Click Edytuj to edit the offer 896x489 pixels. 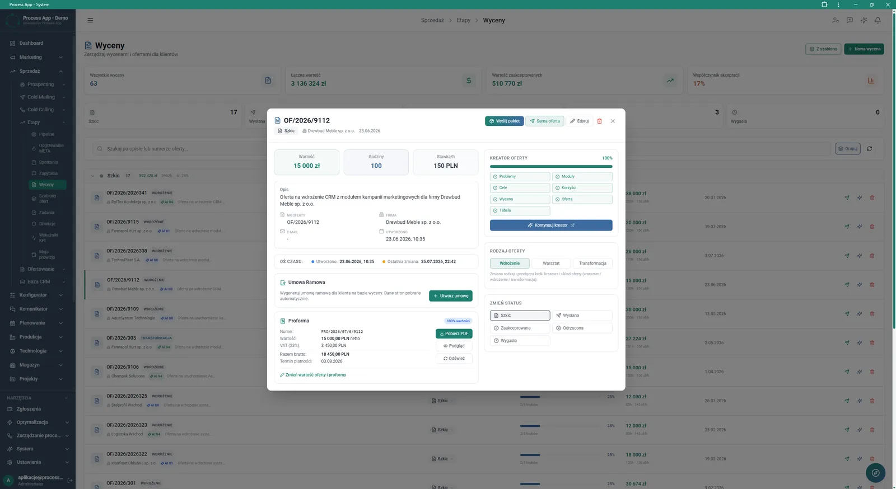click(579, 121)
